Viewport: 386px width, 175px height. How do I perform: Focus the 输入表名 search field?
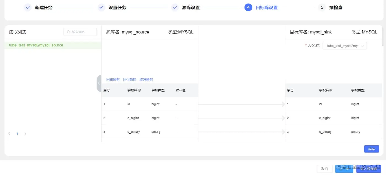80,32
